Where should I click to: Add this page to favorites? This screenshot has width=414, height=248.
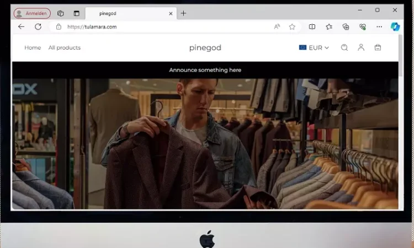coord(292,26)
